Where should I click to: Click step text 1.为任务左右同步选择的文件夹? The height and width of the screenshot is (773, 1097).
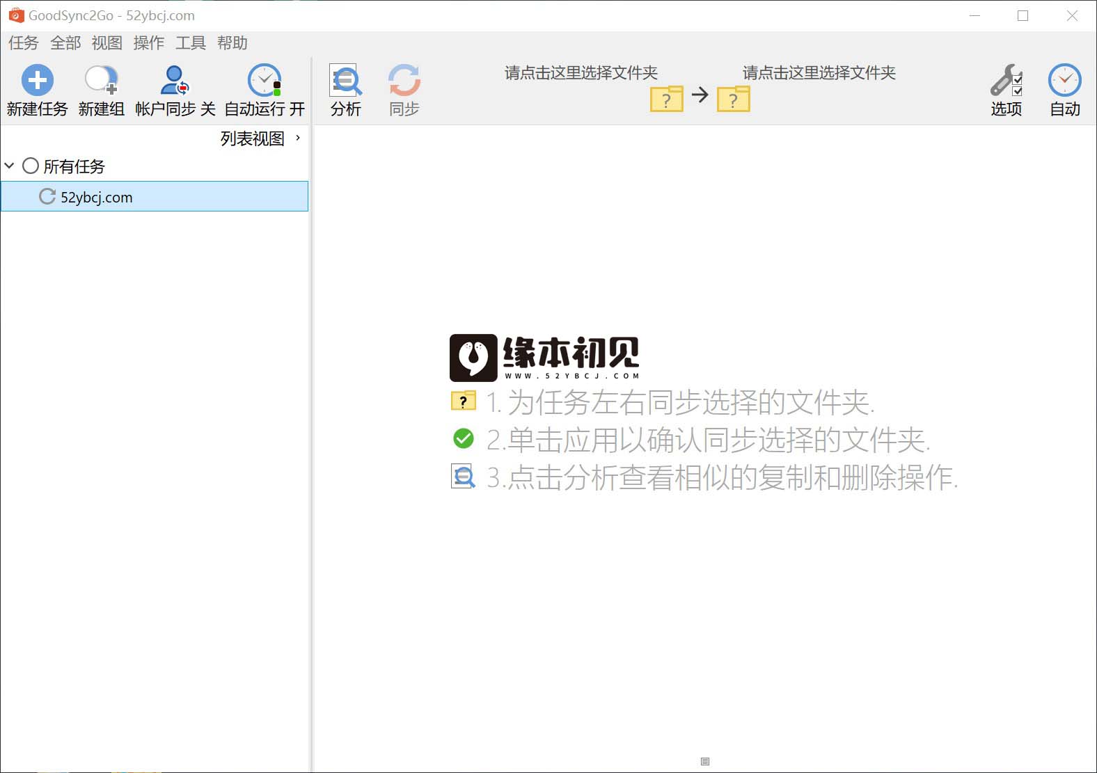(681, 402)
